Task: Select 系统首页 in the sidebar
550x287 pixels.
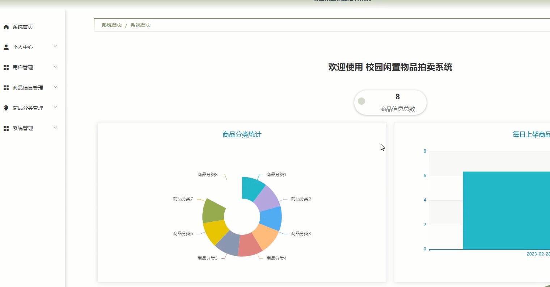Action: [22, 26]
